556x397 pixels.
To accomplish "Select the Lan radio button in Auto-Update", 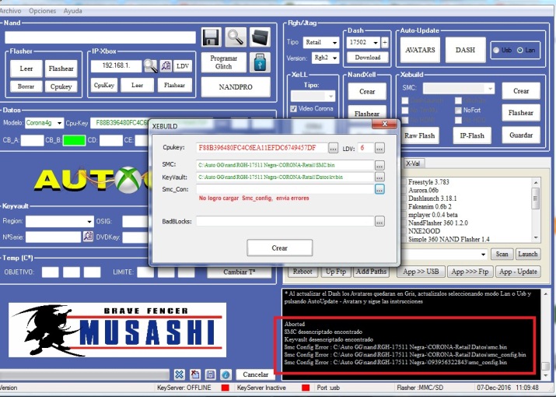I will (519, 50).
